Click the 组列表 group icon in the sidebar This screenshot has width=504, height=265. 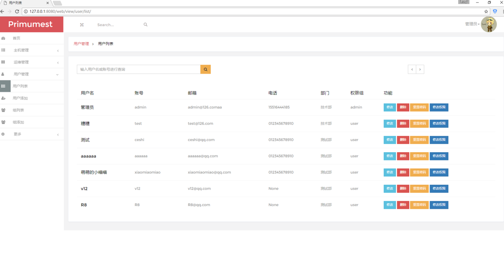(3, 110)
